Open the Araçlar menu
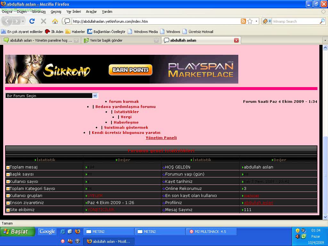Viewport: 328px width, 246px height. (91, 12)
